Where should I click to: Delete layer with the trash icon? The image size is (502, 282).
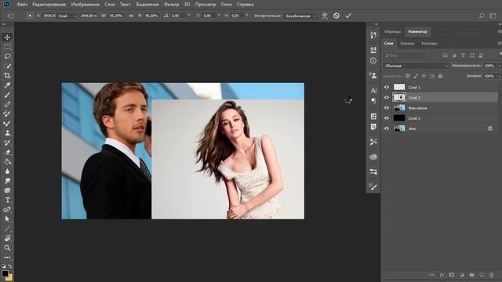pos(492,275)
